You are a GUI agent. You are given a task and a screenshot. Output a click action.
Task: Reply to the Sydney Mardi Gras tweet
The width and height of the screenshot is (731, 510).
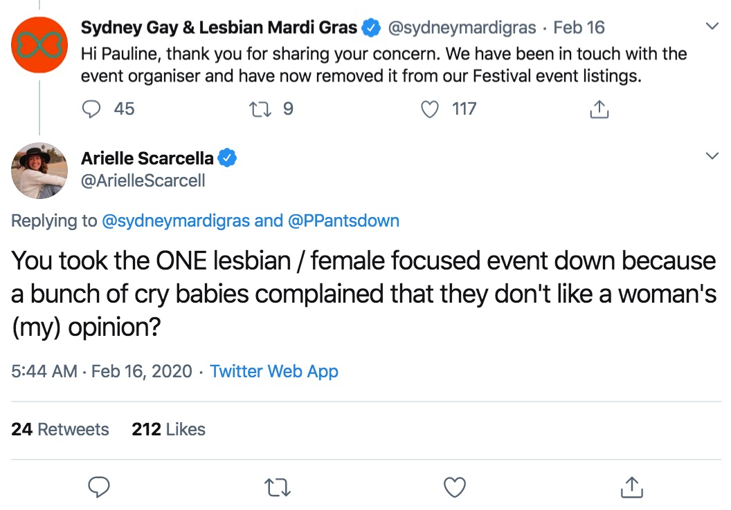91,109
